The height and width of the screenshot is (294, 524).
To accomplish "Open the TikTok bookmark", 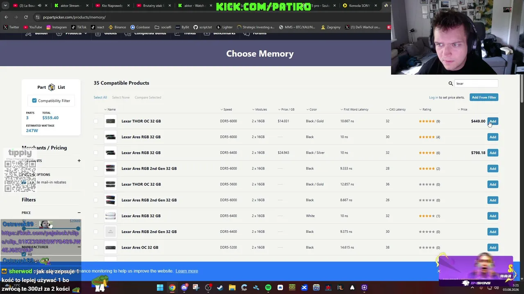I will pos(79,27).
